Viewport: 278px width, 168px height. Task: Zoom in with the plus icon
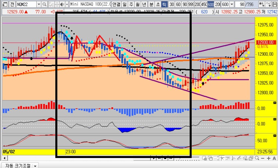(x=269, y=158)
